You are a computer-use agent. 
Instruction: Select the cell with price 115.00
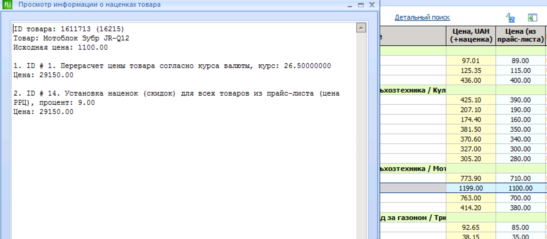coord(521,70)
